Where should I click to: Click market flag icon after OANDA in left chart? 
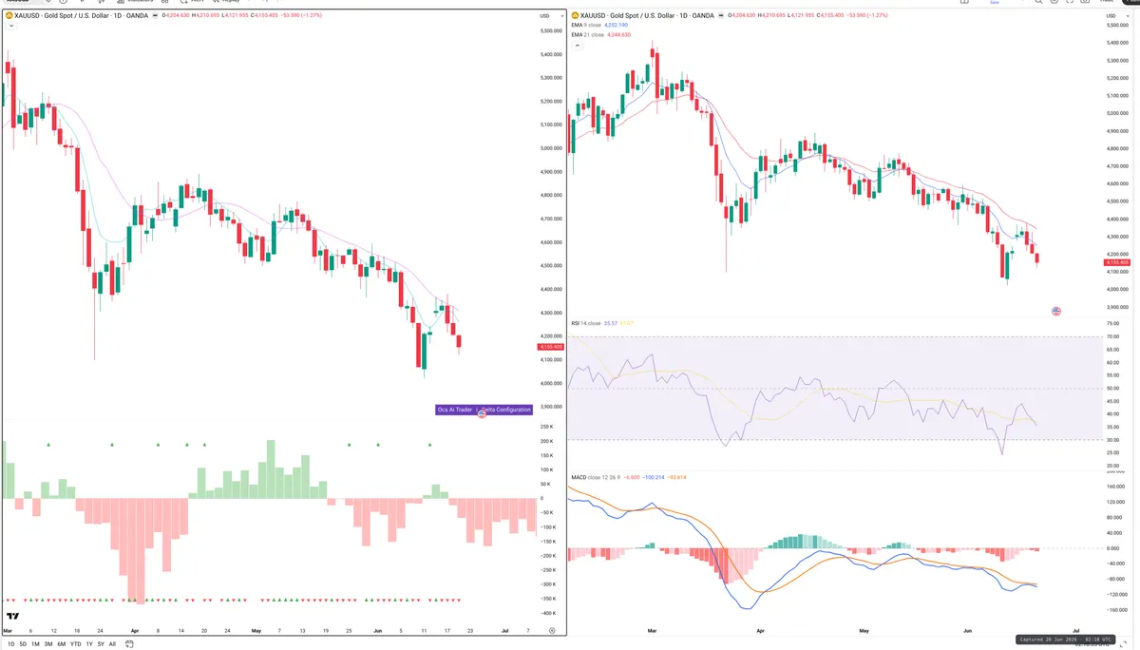155,16
